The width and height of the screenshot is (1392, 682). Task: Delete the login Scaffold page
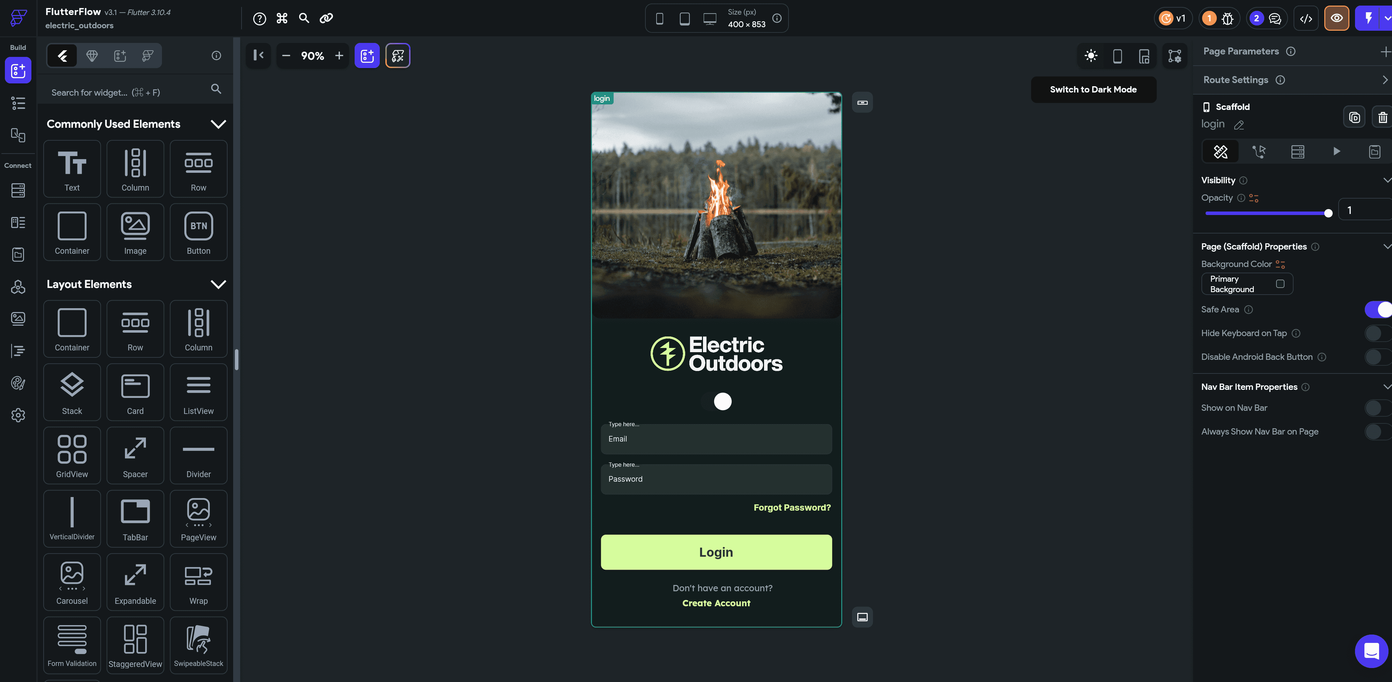[x=1382, y=118]
